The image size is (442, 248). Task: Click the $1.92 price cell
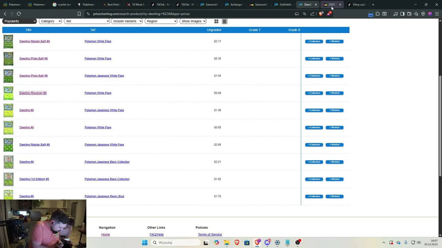218,179
